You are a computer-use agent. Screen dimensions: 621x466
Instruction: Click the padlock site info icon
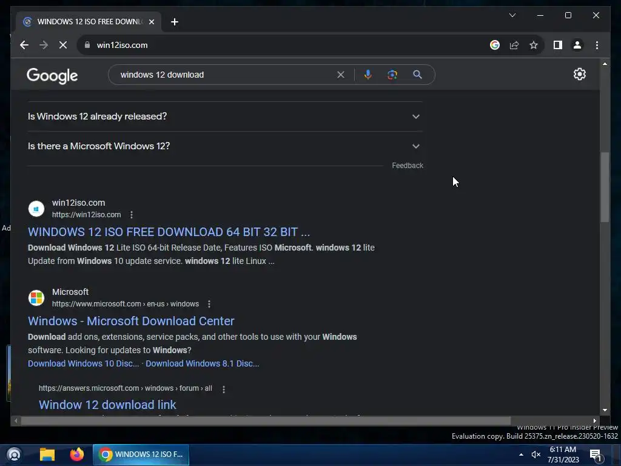87,45
